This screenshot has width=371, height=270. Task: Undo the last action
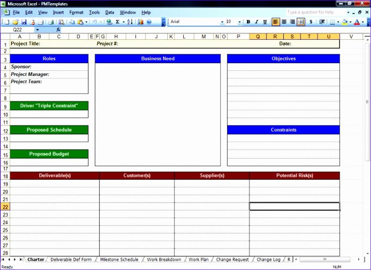pyautogui.click(x=95, y=22)
